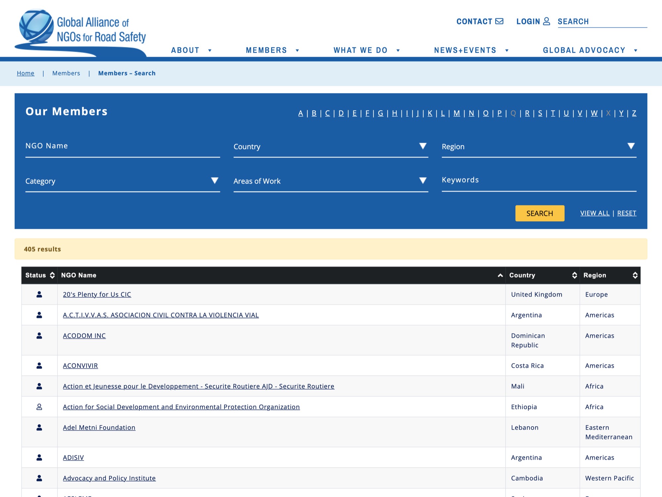Viewport: 662px width, 497px height.
Task: Click the contact envelope icon
Action: tap(499, 21)
